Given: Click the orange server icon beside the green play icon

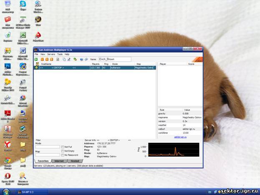Looking at the screenshot, I should click(x=42, y=59).
